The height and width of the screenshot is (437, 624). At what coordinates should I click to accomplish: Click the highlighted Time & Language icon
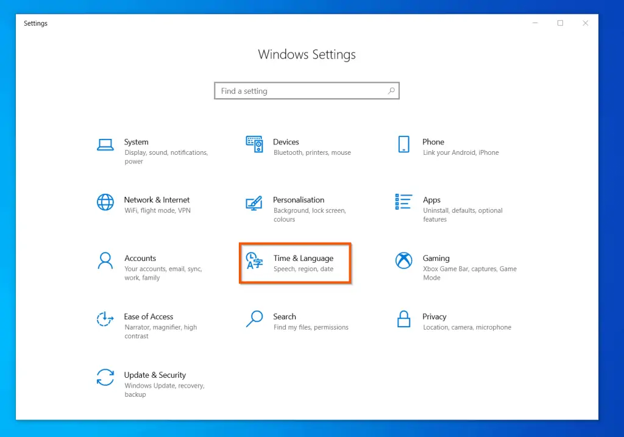pyautogui.click(x=254, y=261)
